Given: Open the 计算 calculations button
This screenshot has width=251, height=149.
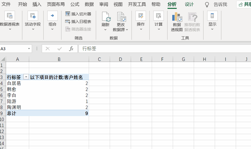Looking at the screenshot, I should coord(159,21).
